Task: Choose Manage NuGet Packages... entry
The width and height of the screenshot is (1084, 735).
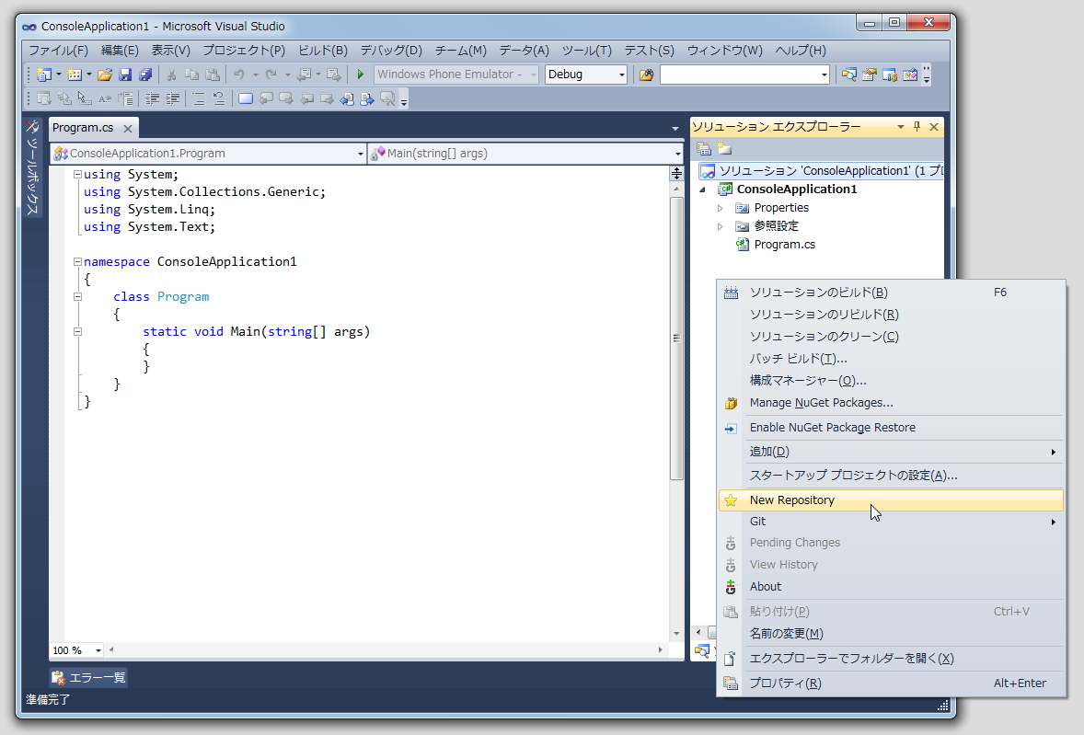Action: pos(891,403)
